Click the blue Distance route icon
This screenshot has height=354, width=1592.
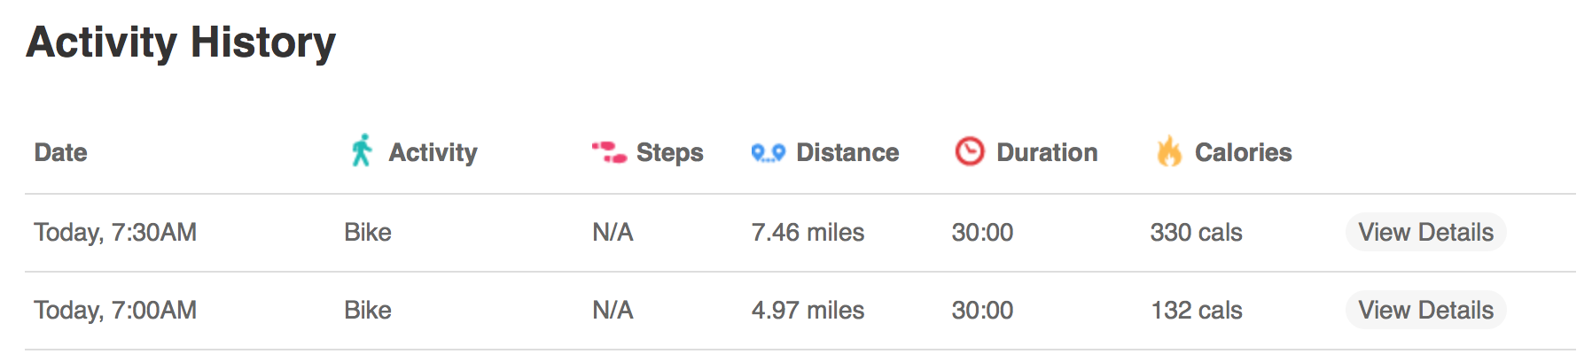[x=768, y=153]
